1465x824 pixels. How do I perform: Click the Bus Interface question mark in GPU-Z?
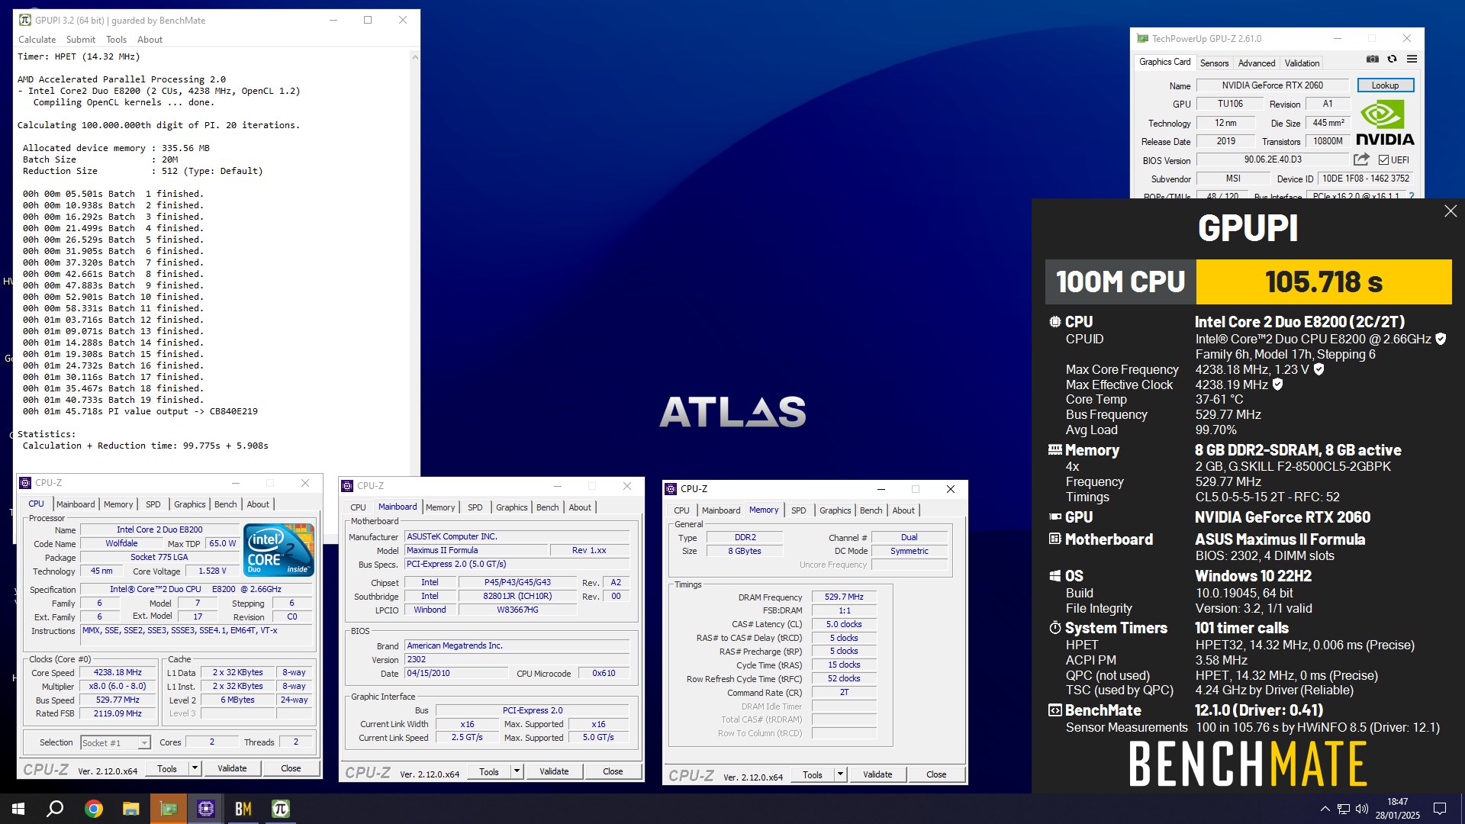coord(1412,195)
